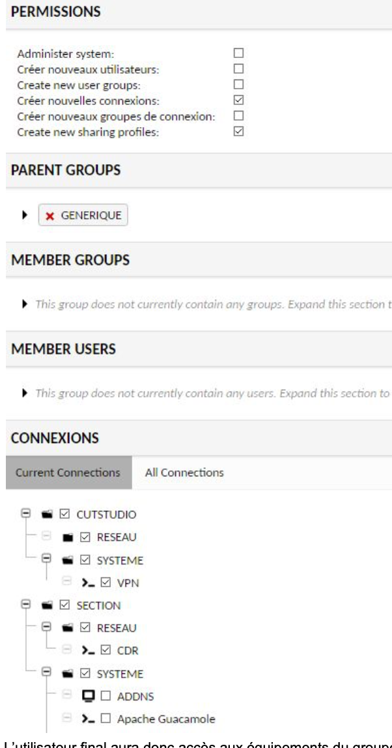Uncheck Créer nouvelles connexions permission
This screenshot has width=392, height=748.
click(x=238, y=100)
